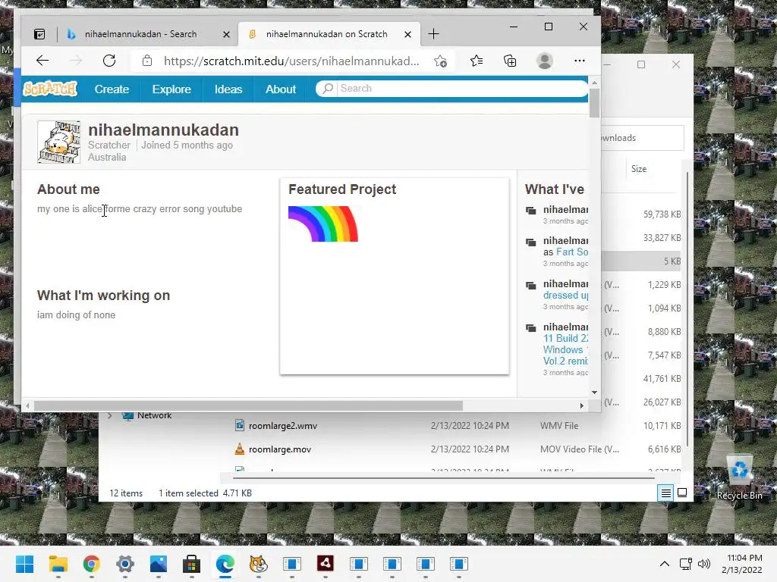Click the page scroll down arrow
777x582 pixels.
click(594, 392)
